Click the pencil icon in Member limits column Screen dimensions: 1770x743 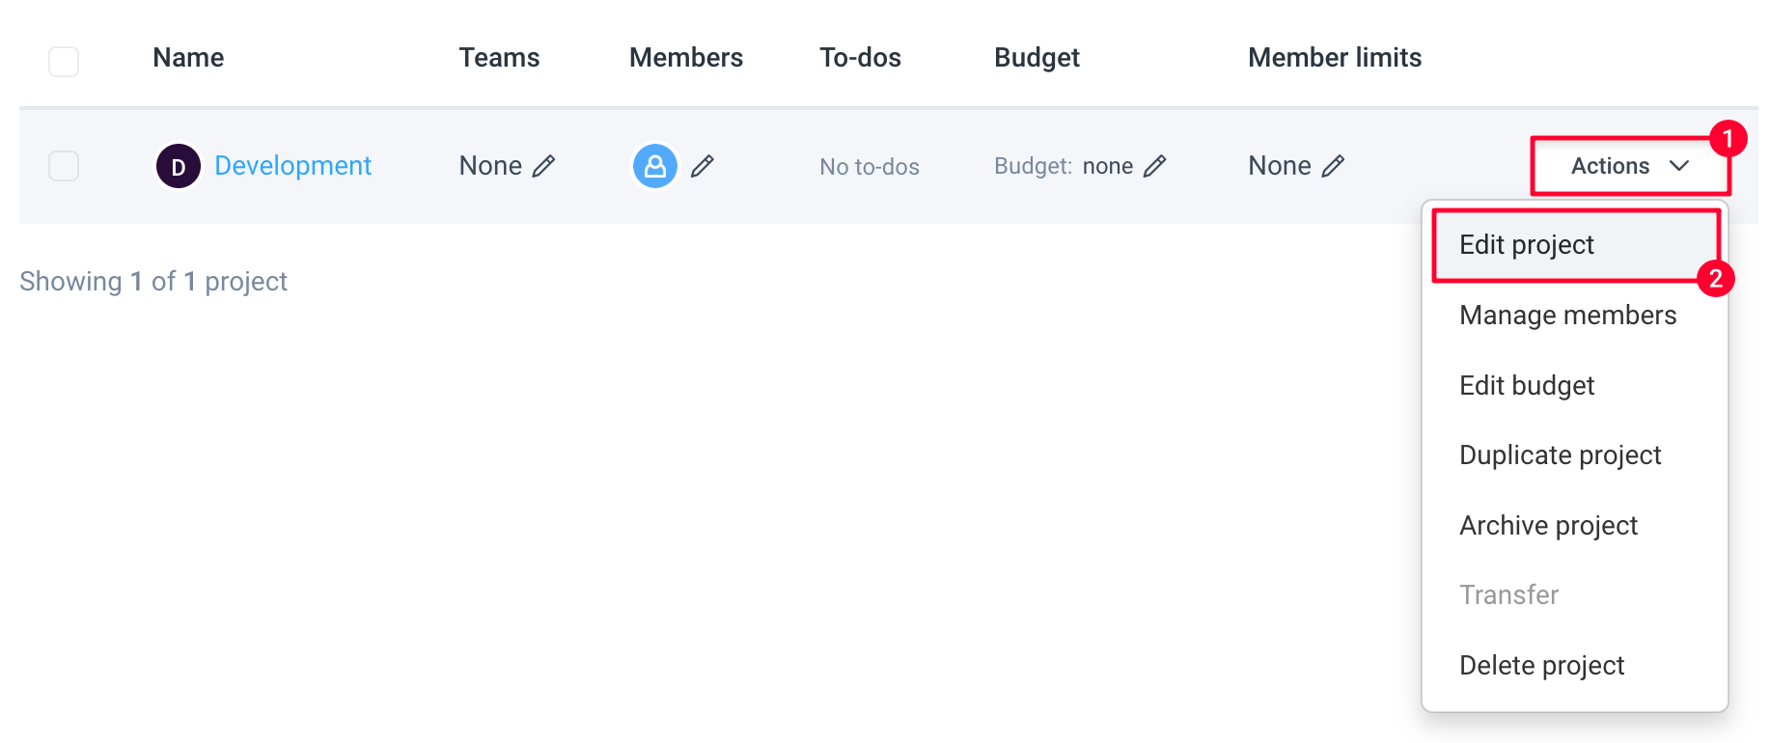click(1333, 166)
